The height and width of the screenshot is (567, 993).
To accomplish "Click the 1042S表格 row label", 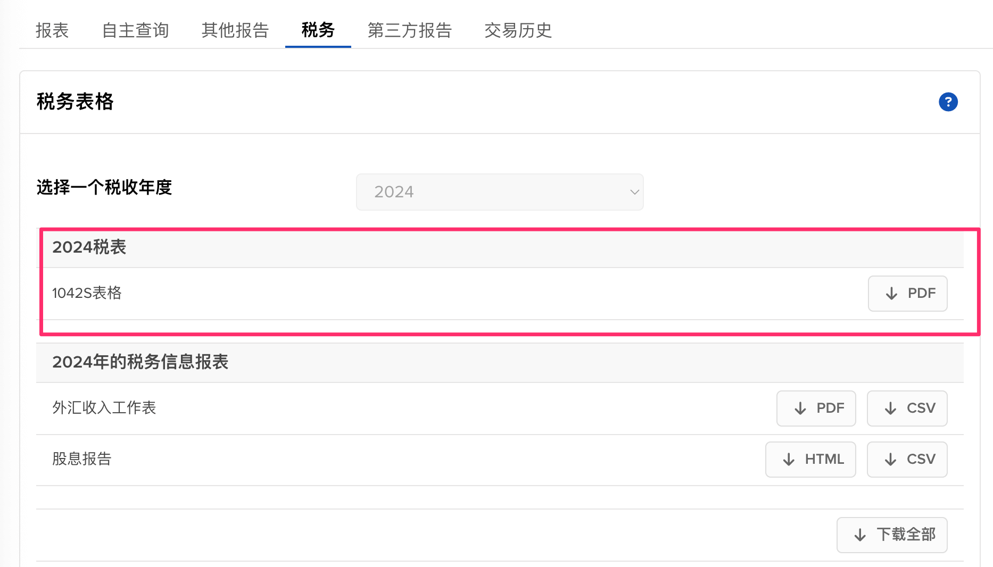I will coord(87,293).
